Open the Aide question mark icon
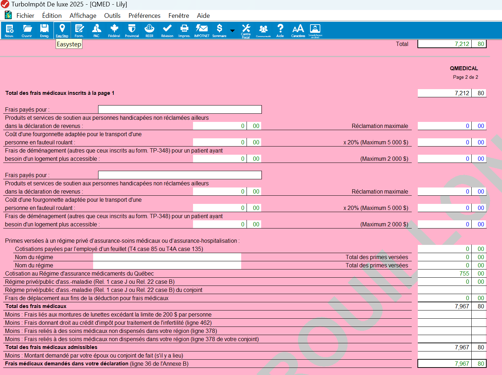 point(280,31)
